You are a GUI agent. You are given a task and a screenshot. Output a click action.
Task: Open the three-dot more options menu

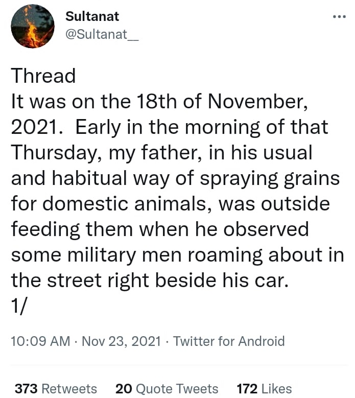tap(339, 17)
